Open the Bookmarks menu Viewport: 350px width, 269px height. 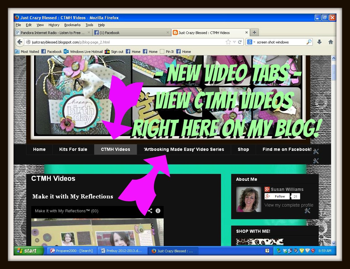pos(72,25)
